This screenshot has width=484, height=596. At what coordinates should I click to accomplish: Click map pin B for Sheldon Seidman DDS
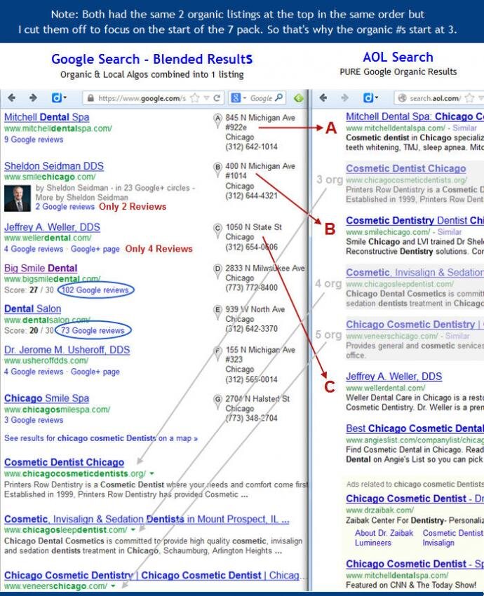click(217, 169)
